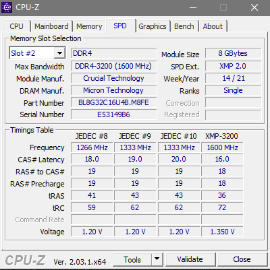The image size is (270, 270).
Task: Click the XMP 2.0 SPD Ext. value
Action: tap(233, 66)
